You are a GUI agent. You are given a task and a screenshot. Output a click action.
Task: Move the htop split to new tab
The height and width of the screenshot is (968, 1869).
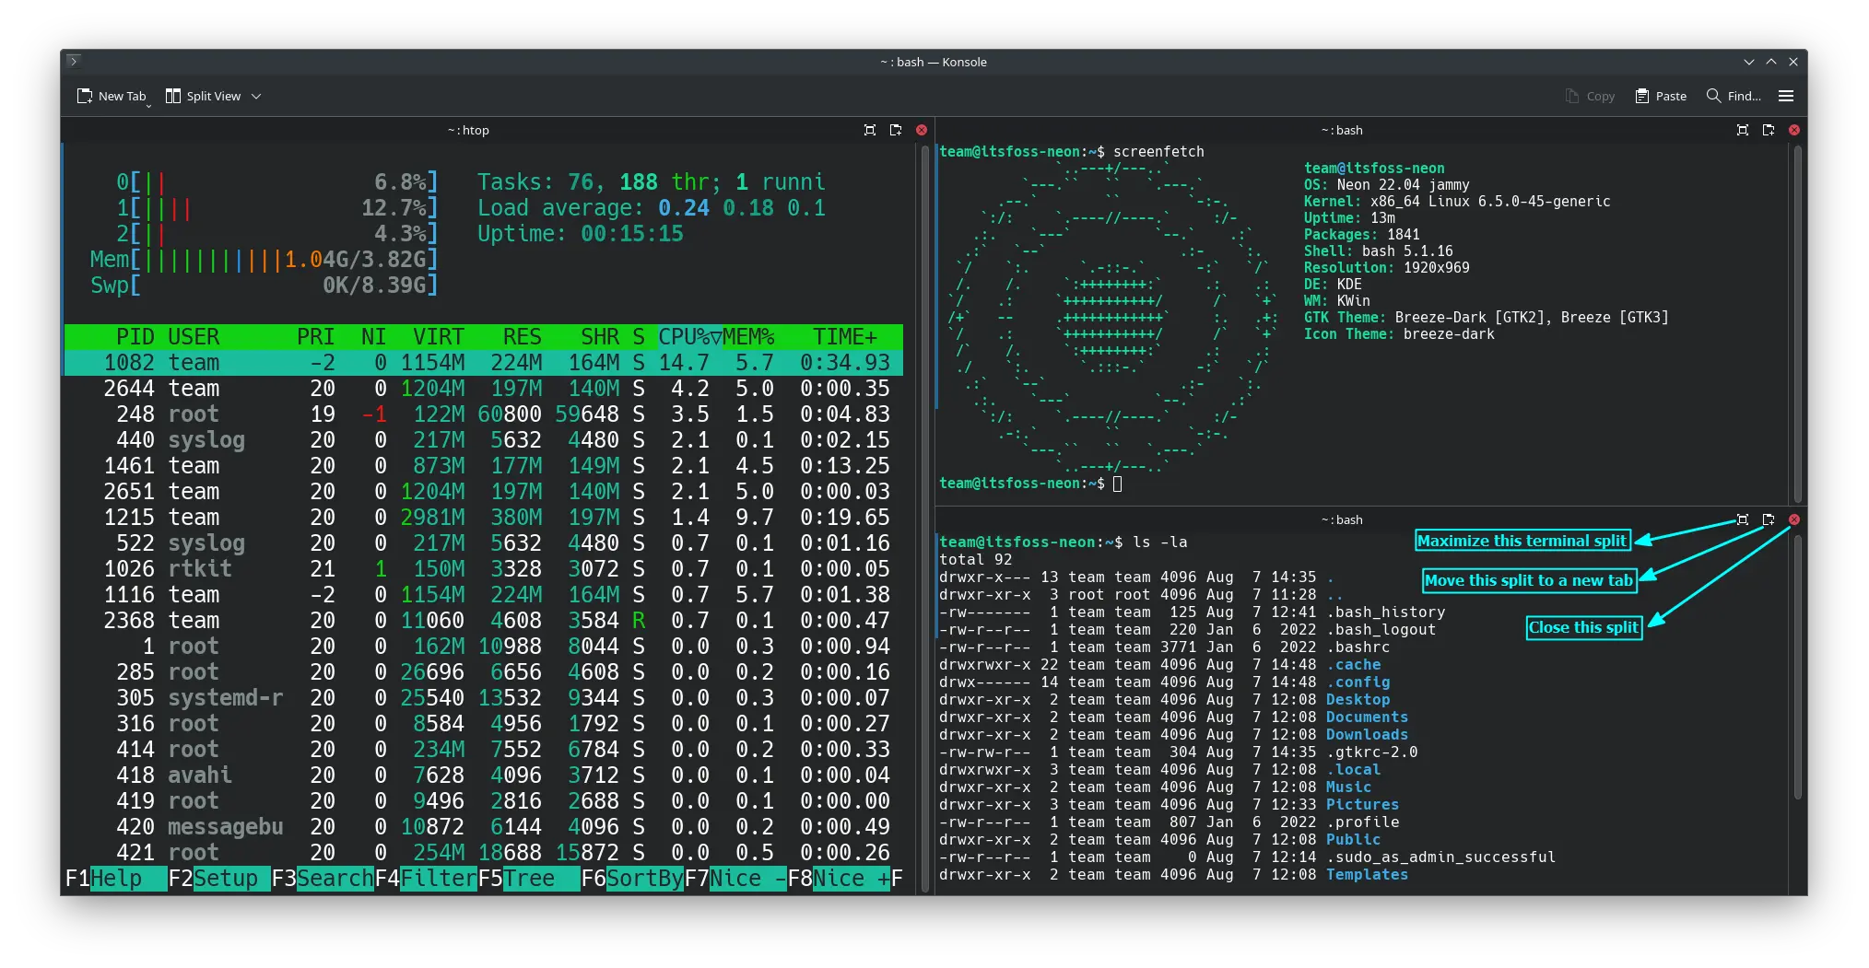pos(895,130)
